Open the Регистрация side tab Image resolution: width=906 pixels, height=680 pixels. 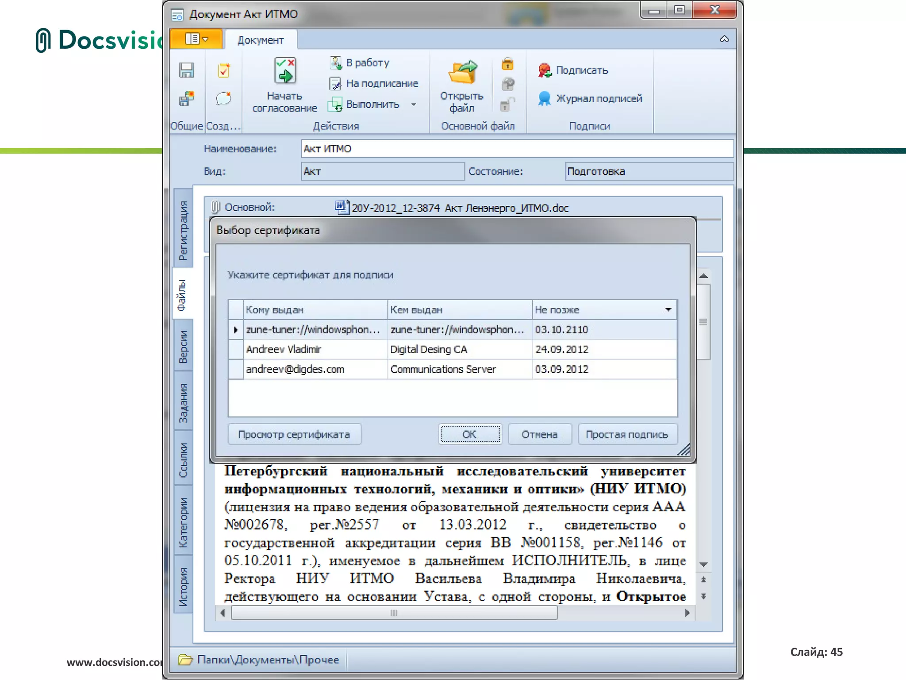183,229
